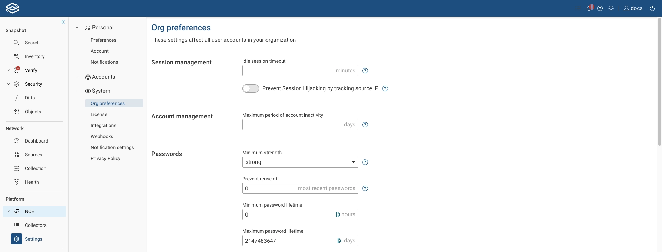Click the power logout icon
Viewport: 662px width, 252px height.
[x=652, y=8]
